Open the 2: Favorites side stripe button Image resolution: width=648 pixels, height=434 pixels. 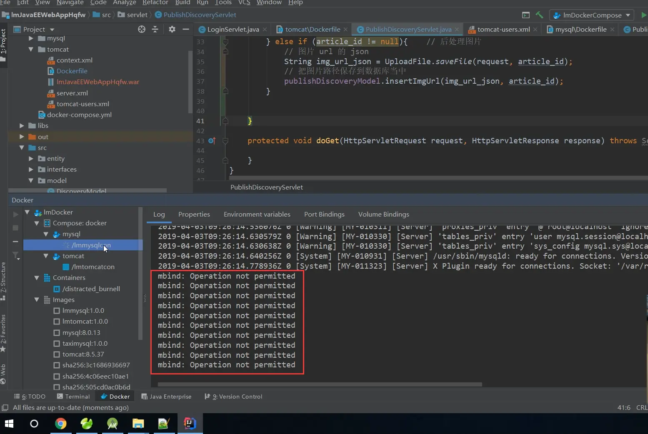[x=3, y=333]
